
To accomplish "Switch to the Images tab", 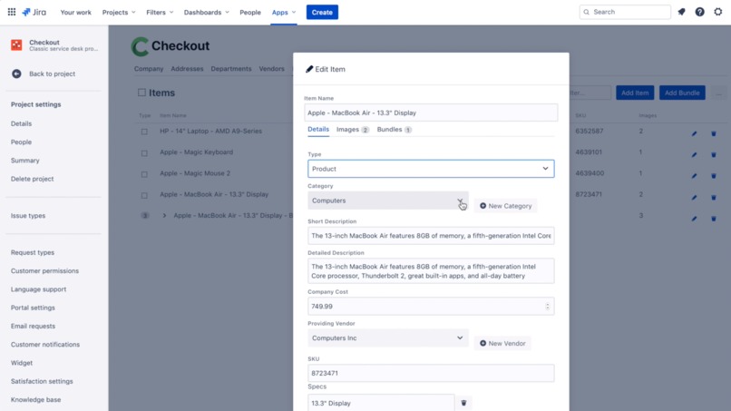I will click(x=353, y=129).
